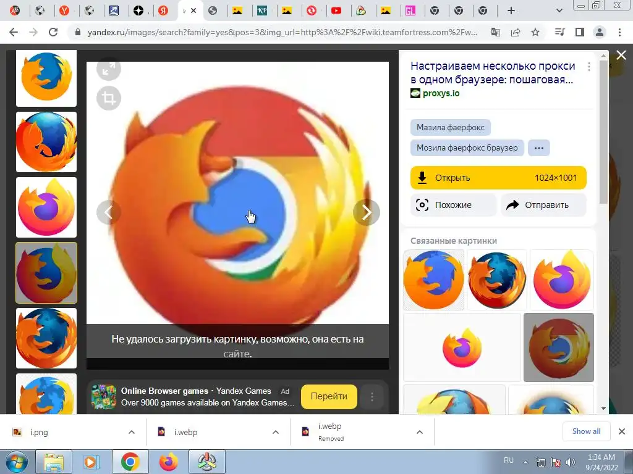Open the Chrome three-dot menu

coord(619,32)
